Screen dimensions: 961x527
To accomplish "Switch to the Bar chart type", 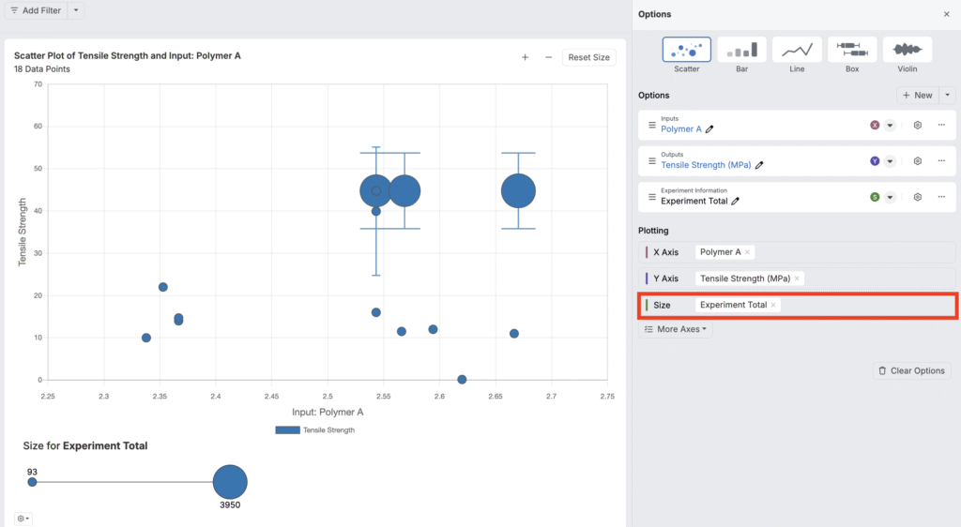I will click(x=741, y=54).
